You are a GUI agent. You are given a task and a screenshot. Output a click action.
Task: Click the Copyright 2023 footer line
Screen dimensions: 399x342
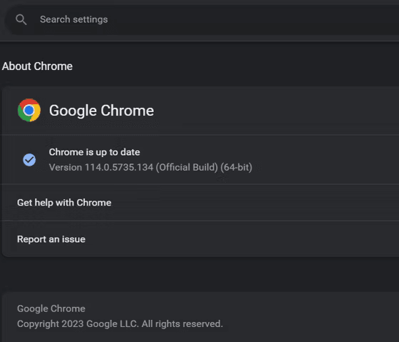tap(120, 324)
